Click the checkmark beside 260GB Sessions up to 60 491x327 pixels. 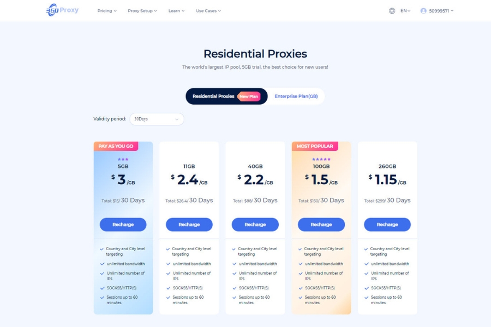click(367, 298)
